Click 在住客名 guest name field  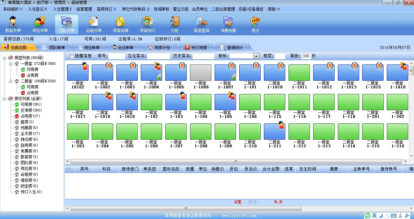(x=159, y=56)
